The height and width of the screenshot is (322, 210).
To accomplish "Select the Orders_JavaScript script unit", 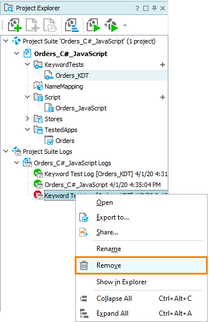I will 81,108.
